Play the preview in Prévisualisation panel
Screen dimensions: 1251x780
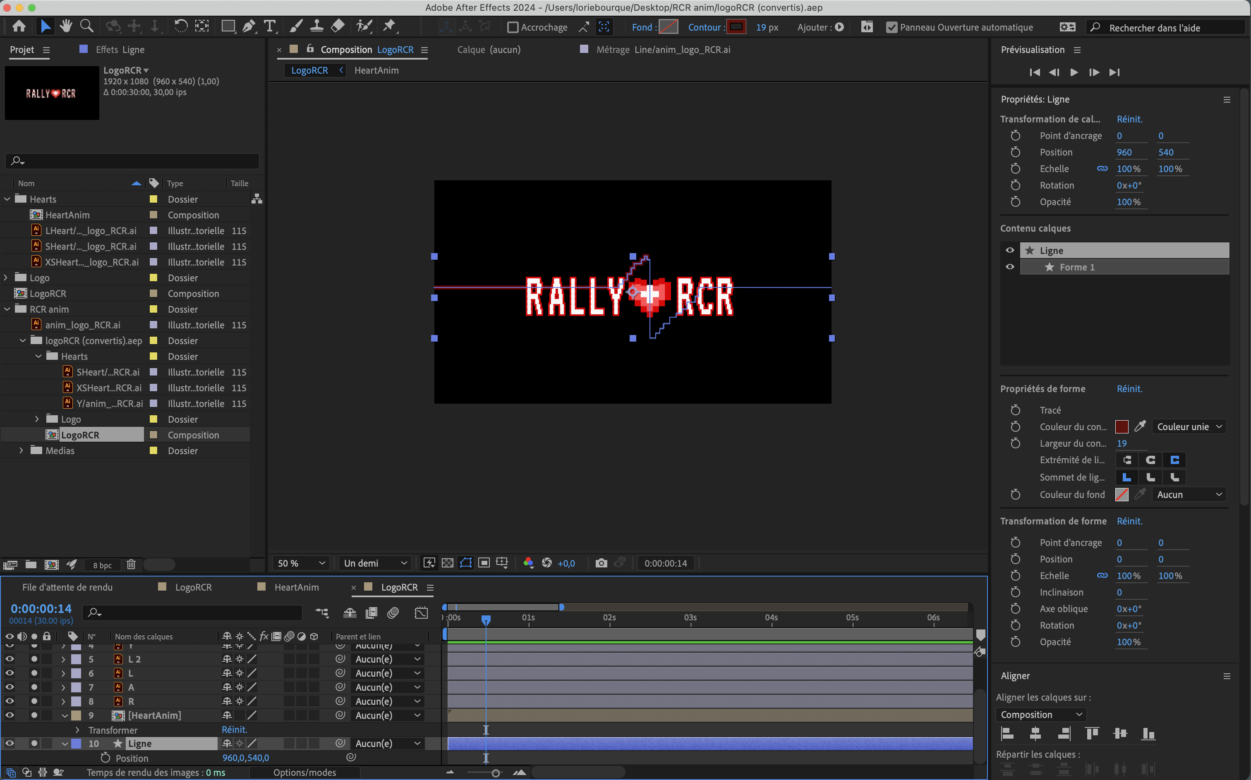[x=1074, y=72]
